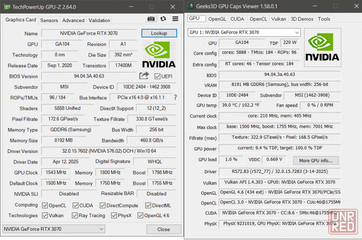Click the Shaders value 5888 Unified

pos(67,108)
